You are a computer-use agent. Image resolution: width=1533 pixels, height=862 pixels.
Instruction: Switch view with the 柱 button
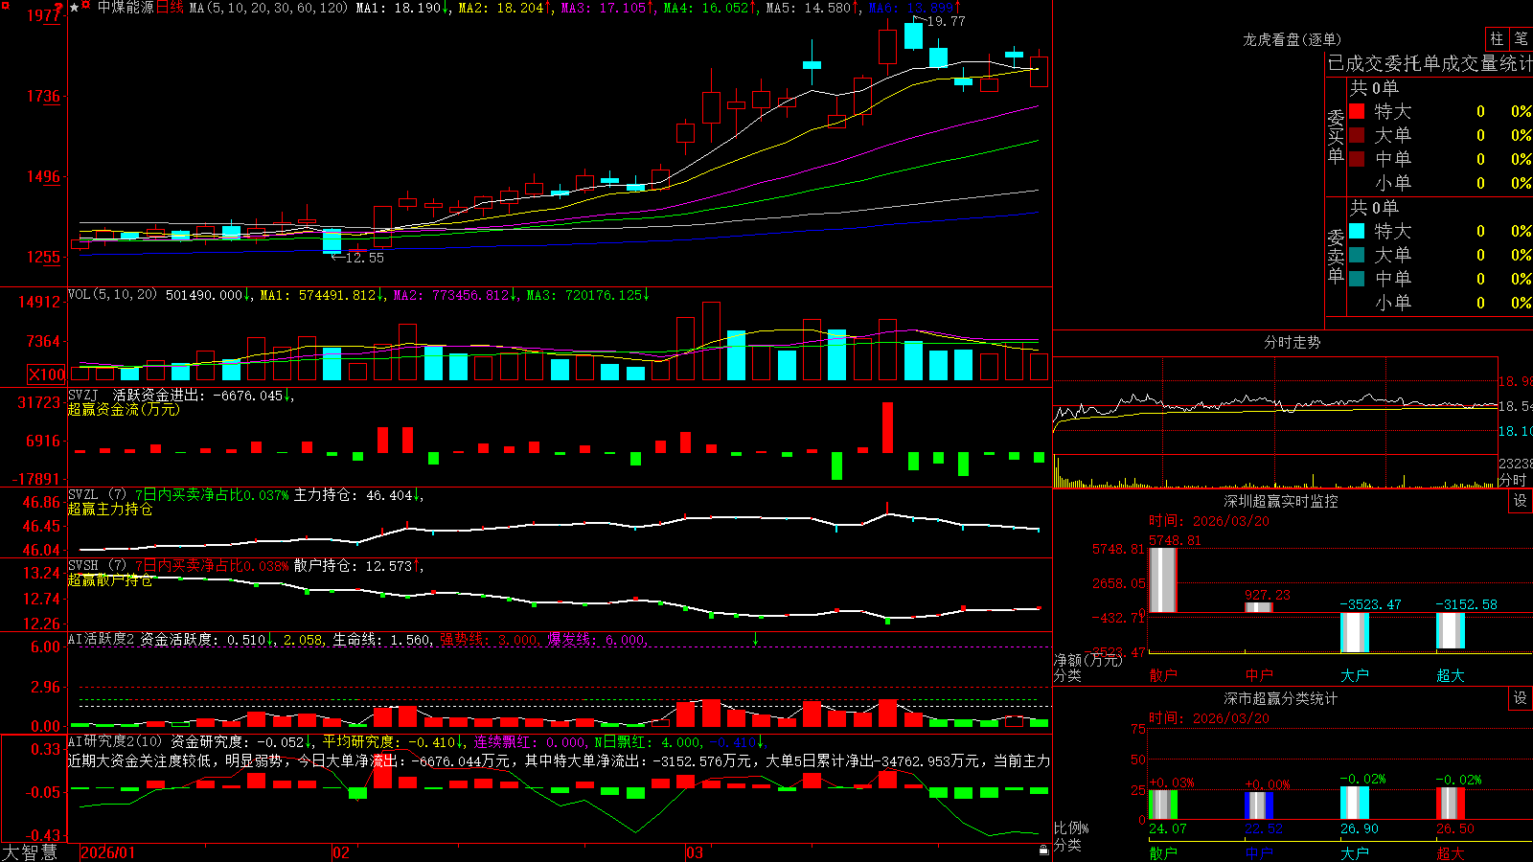(x=1497, y=38)
